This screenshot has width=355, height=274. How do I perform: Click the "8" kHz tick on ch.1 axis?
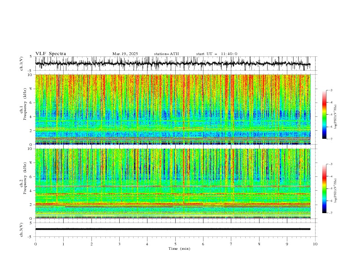click(31, 89)
